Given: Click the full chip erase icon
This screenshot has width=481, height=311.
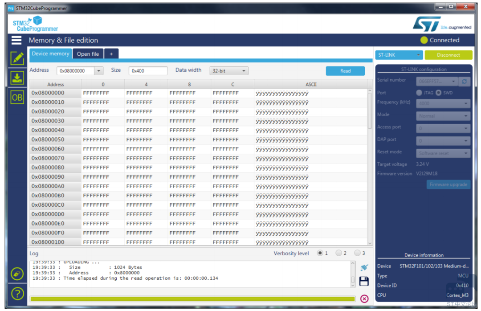Looking at the screenshot, I should coord(17,274).
